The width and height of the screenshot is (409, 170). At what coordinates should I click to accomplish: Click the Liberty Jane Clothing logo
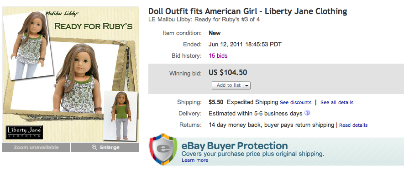pos(24,133)
